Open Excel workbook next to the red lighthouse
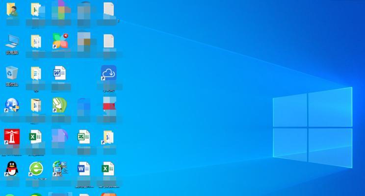Viewport: 365px width, 196px height. click(35, 137)
